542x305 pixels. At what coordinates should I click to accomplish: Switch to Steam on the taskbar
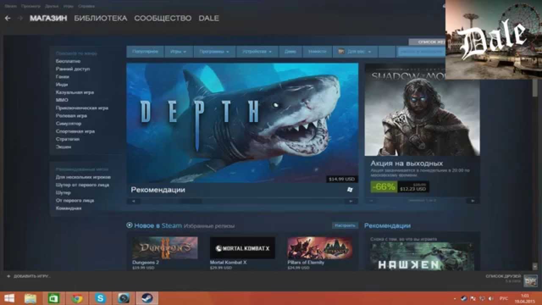coord(147,298)
